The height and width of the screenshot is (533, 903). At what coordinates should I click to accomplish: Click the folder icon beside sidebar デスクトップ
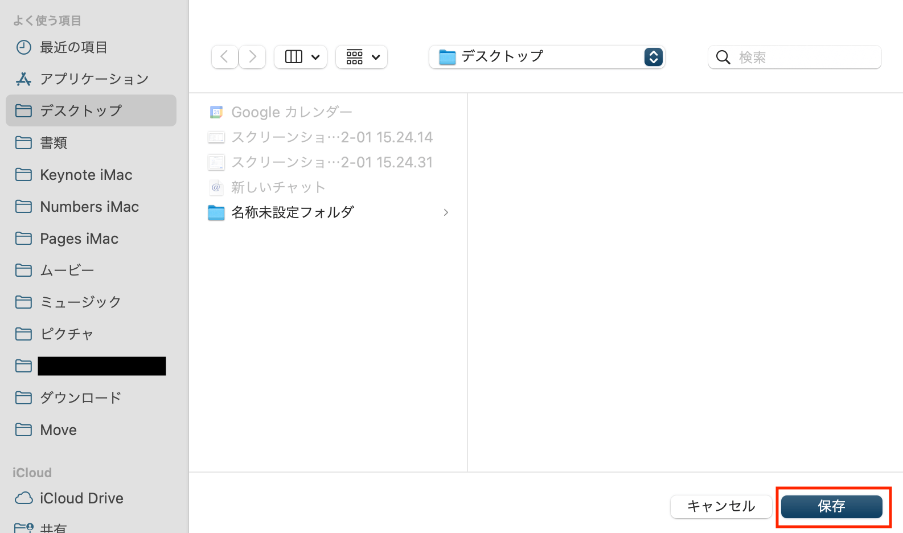(x=24, y=110)
